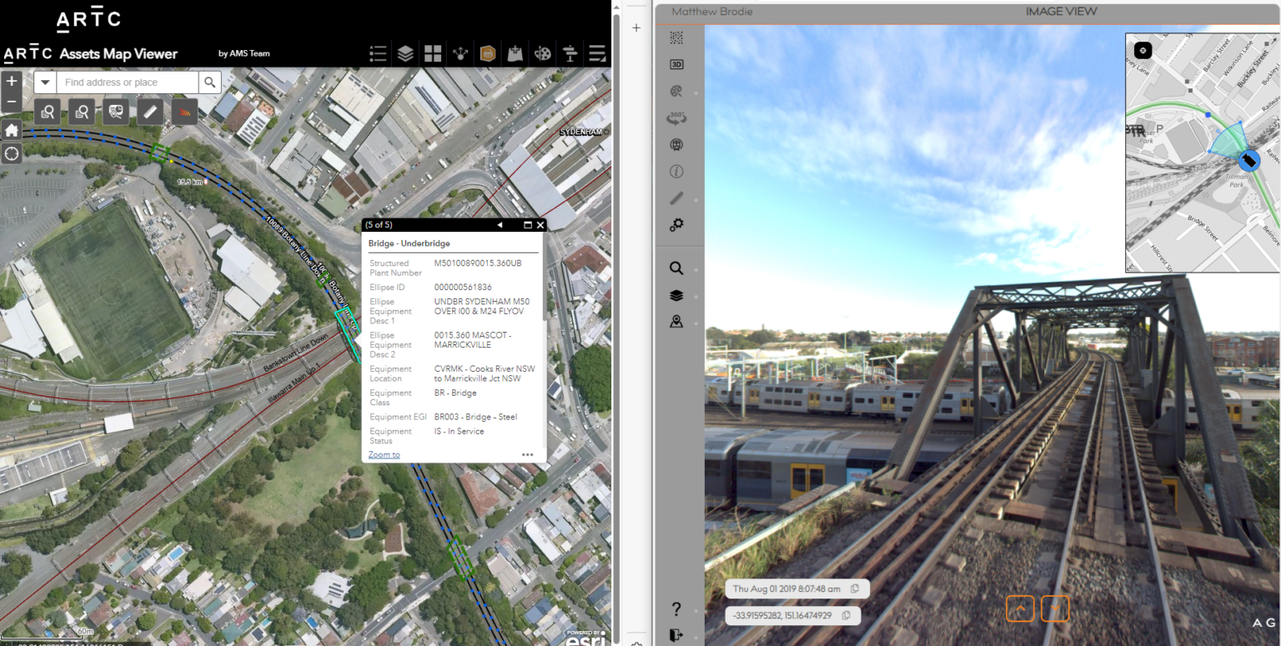Expand the search source dropdown arrow
1281x646 pixels.
pyautogui.click(x=45, y=82)
